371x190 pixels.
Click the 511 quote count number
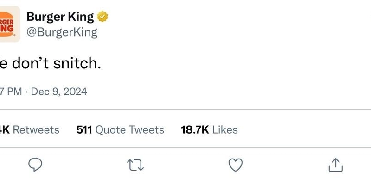[84, 130]
